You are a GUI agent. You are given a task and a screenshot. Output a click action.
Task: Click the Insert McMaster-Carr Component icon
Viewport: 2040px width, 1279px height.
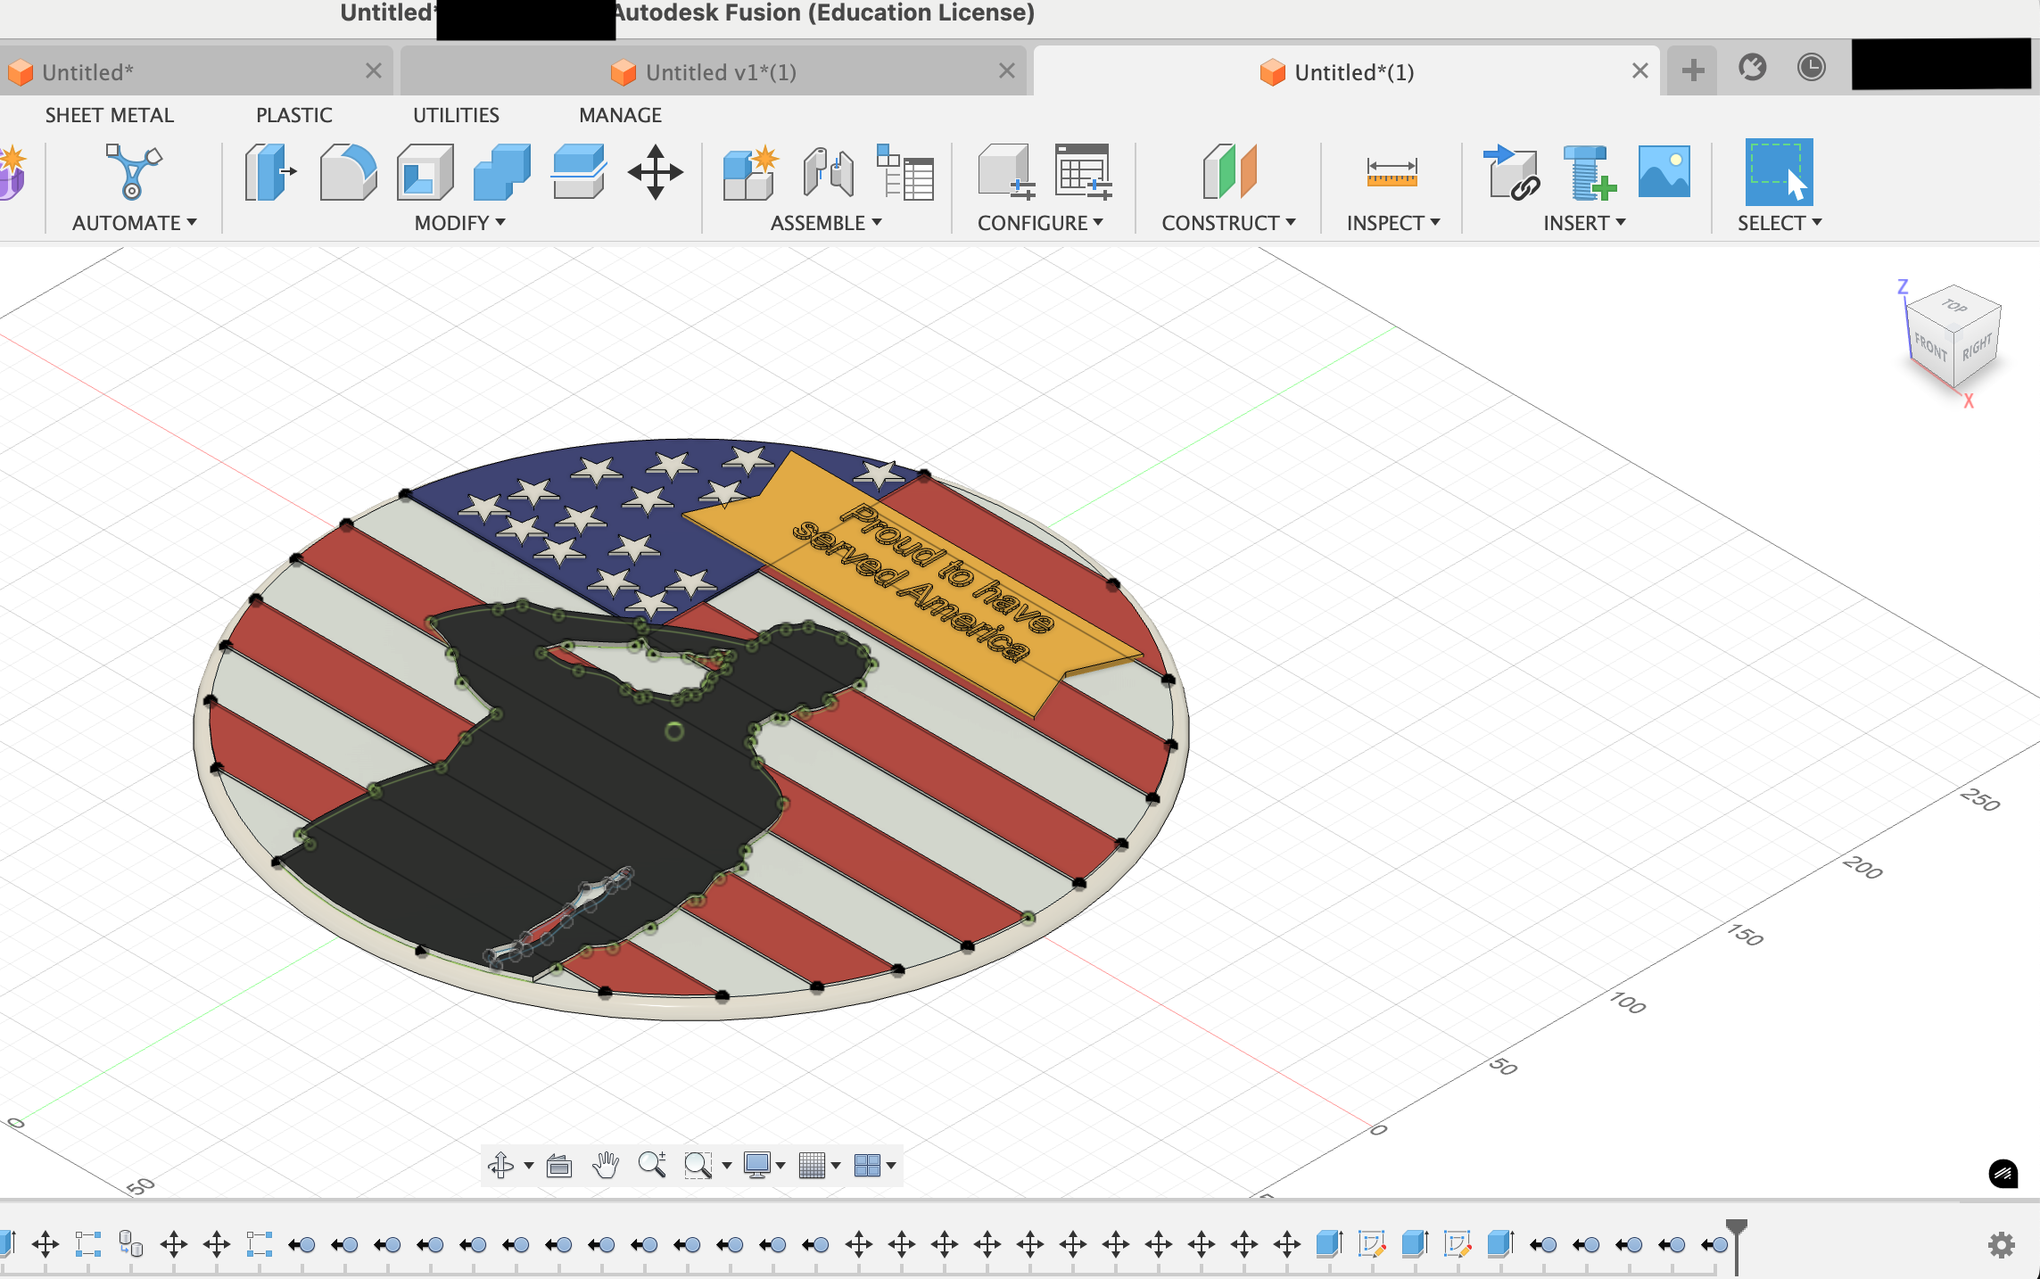tap(1589, 171)
